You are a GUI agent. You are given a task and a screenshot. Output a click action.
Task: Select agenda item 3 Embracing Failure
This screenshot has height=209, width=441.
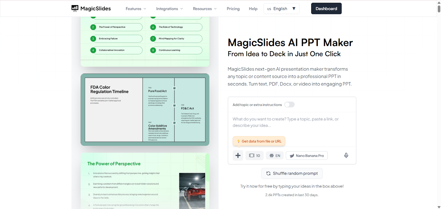116,39
